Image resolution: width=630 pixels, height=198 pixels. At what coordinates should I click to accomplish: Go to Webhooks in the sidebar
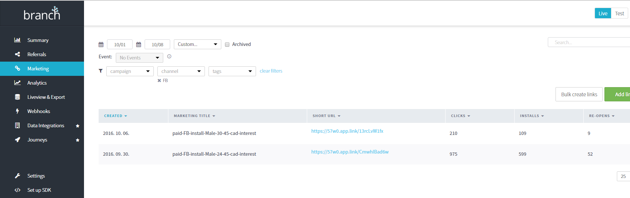(x=38, y=111)
